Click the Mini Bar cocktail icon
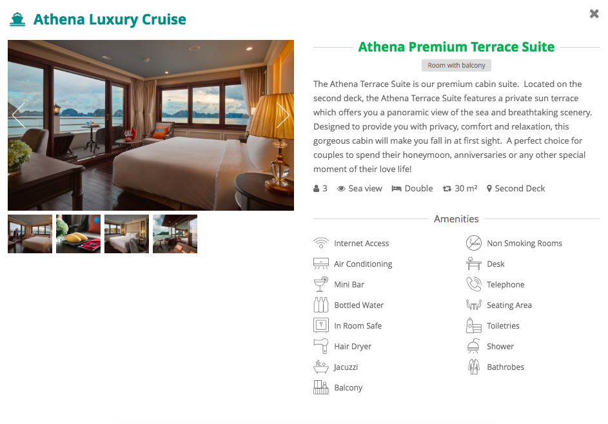Screen dimensions: 608x424 tap(320, 284)
